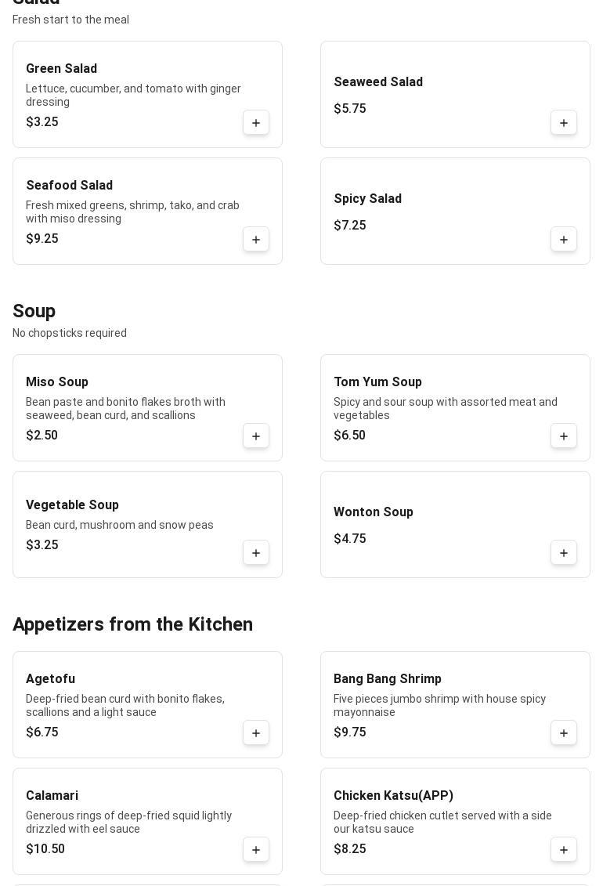Add Miso Soup to the order
Screen dimensions: 603x886
(x=256, y=436)
